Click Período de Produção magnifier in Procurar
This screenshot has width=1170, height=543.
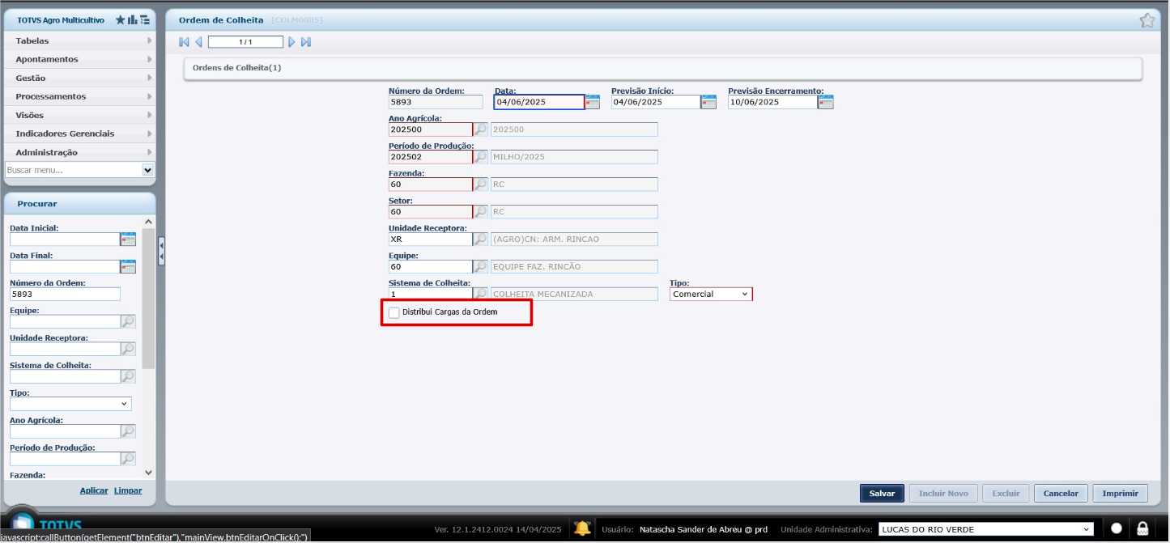[x=128, y=460]
